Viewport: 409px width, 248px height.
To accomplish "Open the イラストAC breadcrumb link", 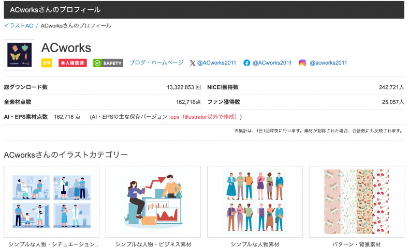I will pos(19,26).
